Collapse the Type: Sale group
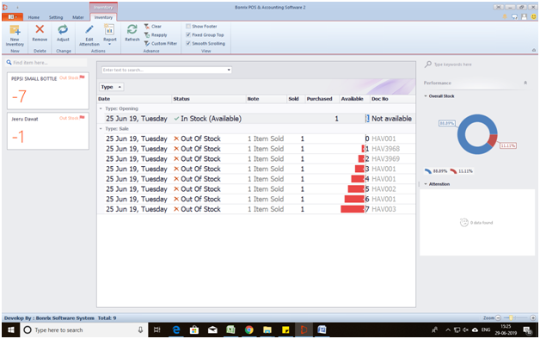Viewport: 540px width, 339px height. click(x=101, y=129)
